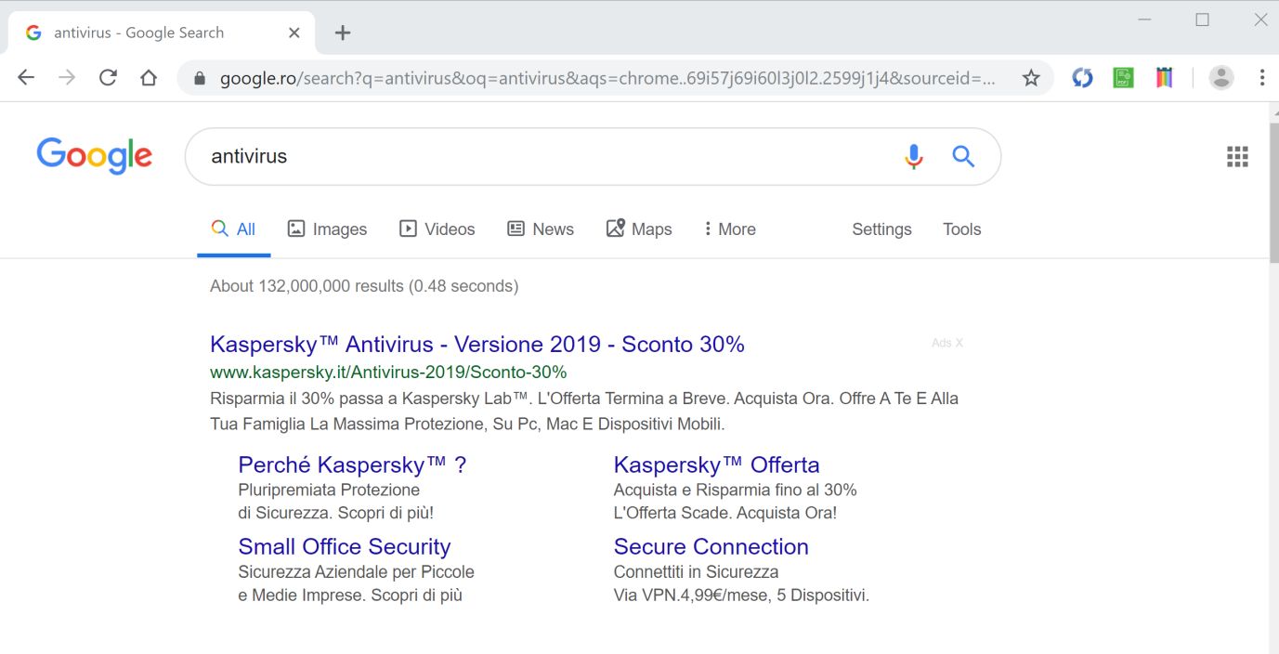The image size is (1279, 654).
Task: Open the Tools search filter
Action: (961, 229)
